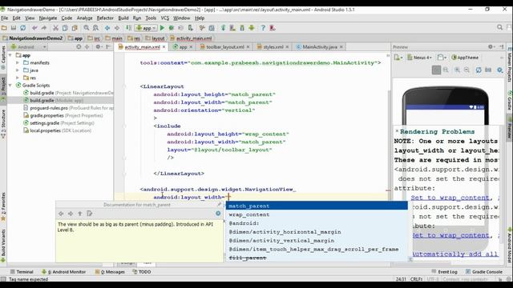
Task: Open AppTheme theme selector
Action: pos(465,58)
